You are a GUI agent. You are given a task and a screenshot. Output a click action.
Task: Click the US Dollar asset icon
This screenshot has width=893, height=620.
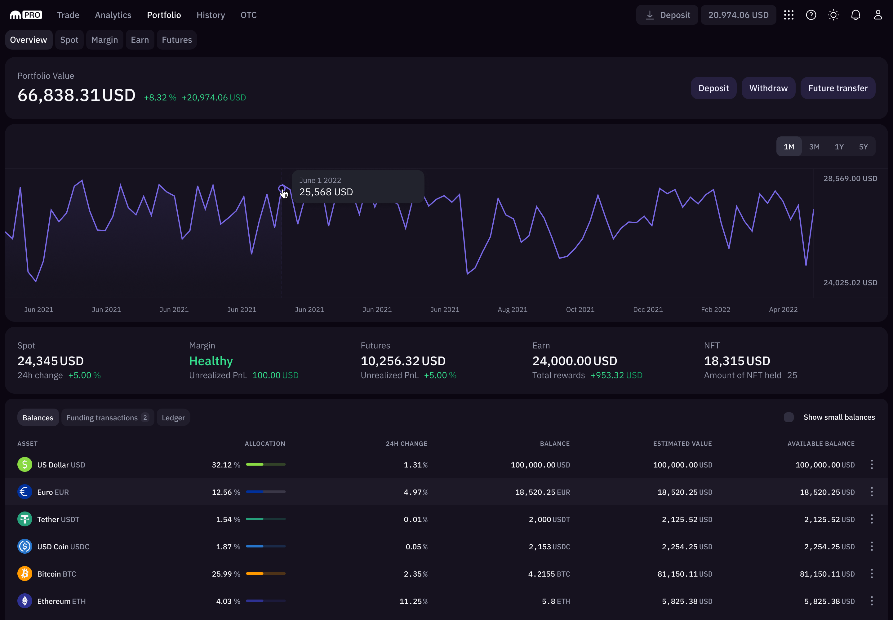[25, 465]
